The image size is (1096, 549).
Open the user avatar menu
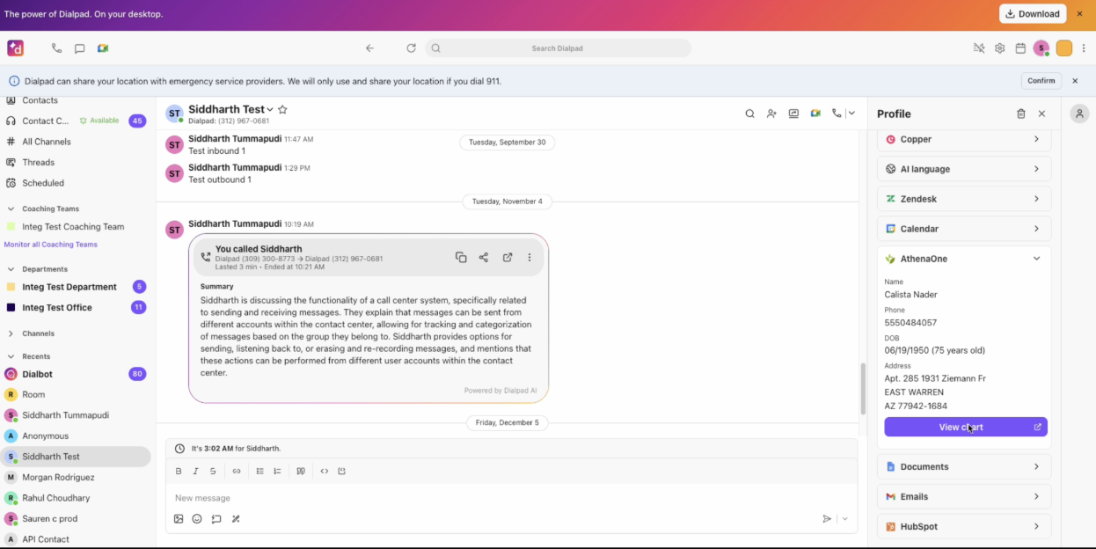pos(1041,48)
